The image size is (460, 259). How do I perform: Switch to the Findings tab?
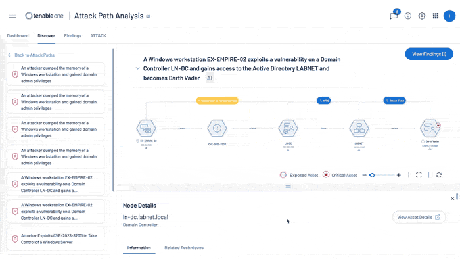72,35
